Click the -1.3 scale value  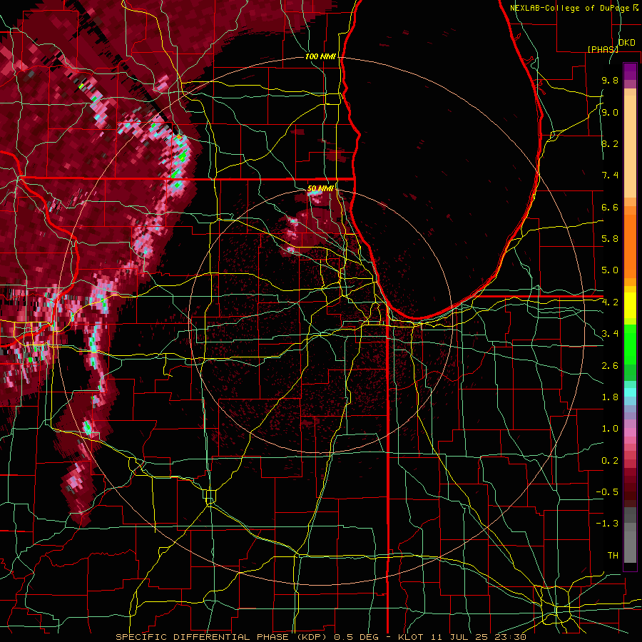607,524
